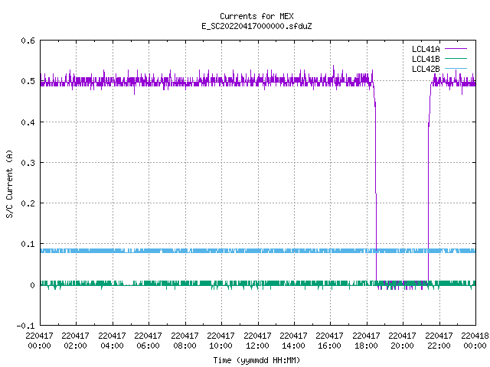Click the x-axis tick '220417 16:00'
The width and height of the screenshot is (490, 367).
pyautogui.click(x=330, y=341)
